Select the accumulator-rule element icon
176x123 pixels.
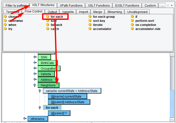point(132,29)
